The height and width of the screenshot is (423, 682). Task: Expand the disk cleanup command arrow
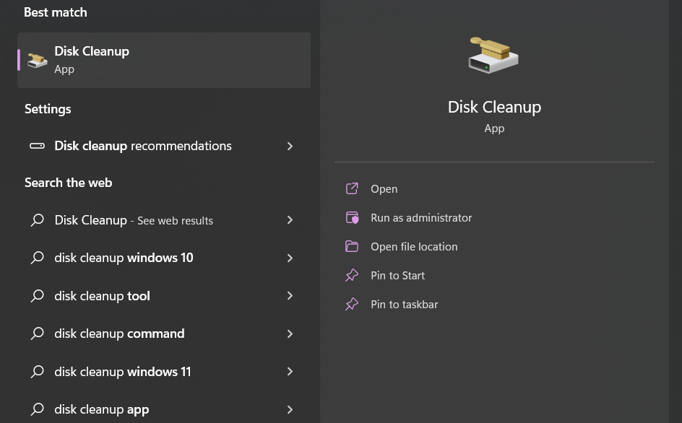[290, 333]
